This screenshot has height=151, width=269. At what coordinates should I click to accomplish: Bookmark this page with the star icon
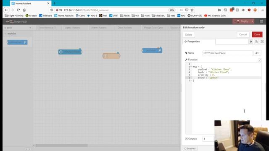point(192,10)
